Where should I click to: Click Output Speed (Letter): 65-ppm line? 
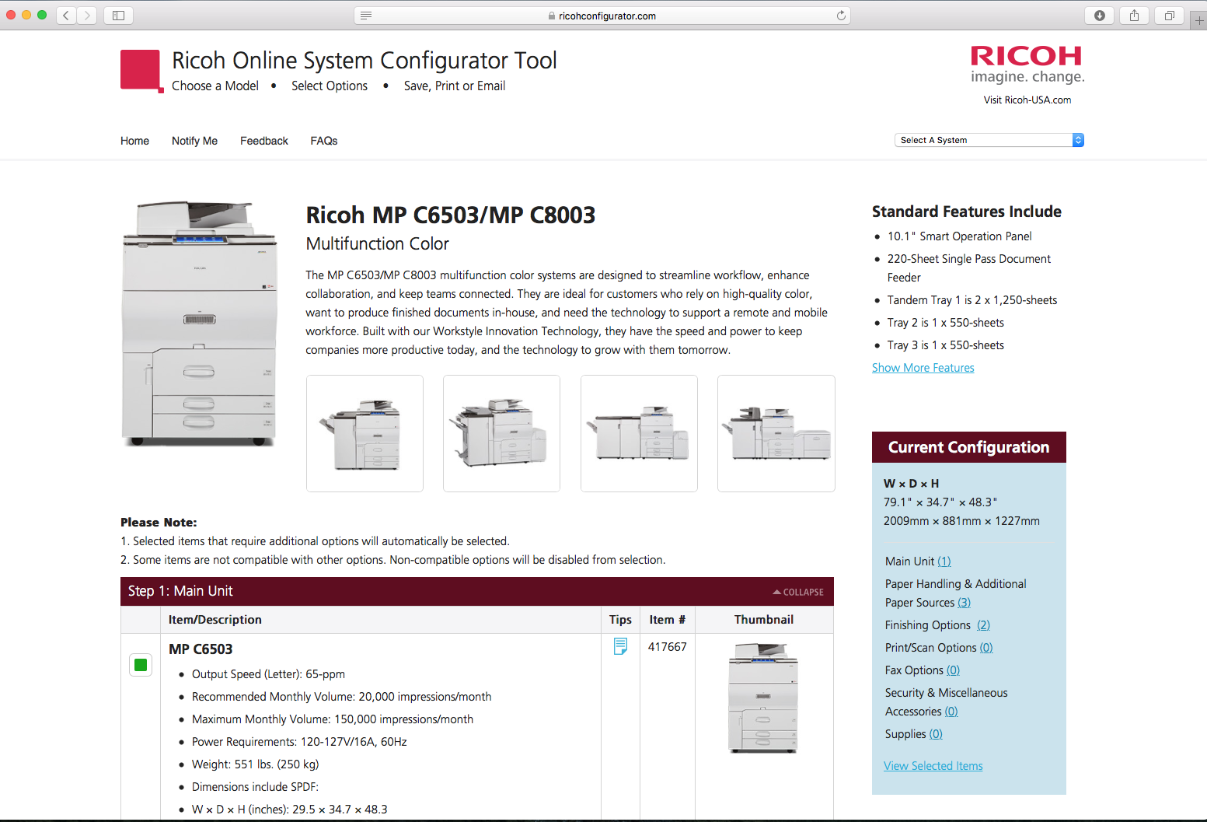click(268, 674)
